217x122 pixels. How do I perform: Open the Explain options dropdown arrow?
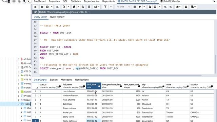[159, 7]
